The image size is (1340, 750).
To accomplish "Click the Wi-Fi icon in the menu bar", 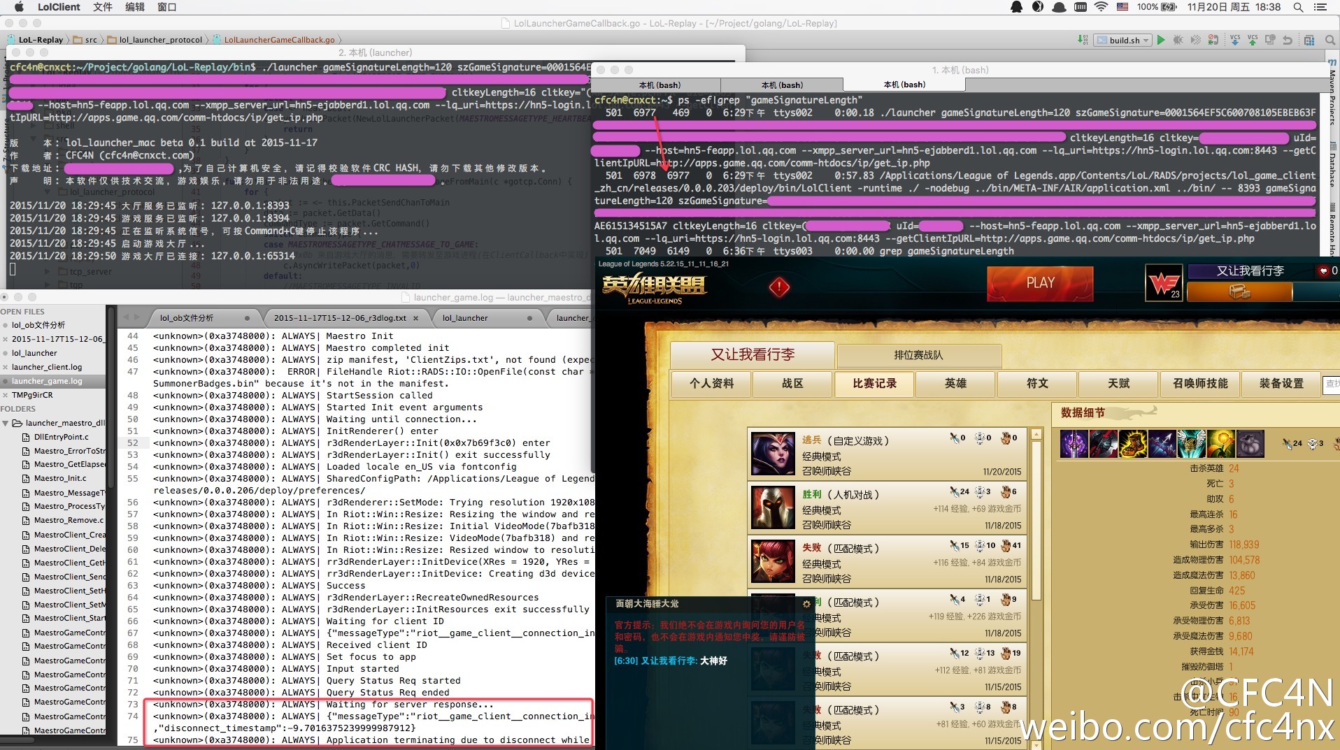I will tap(1102, 7).
